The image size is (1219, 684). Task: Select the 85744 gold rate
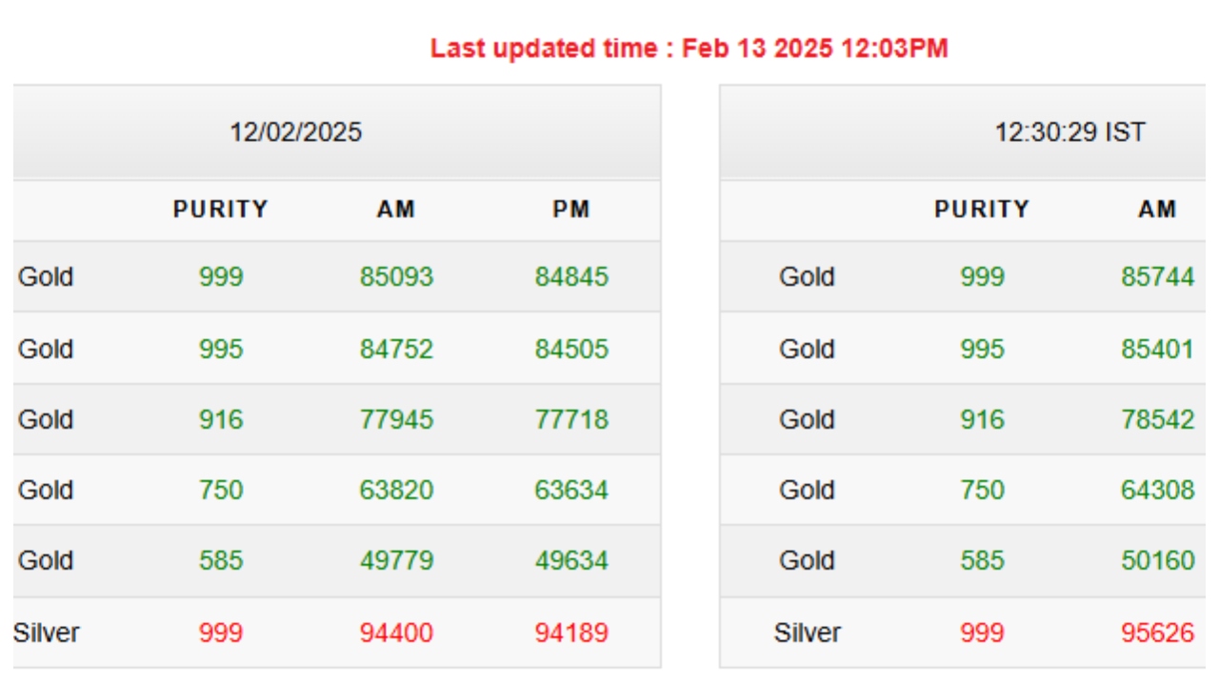click(1157, 277)
